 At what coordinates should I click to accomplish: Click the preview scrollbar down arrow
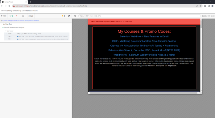pyautogui.click(x=201, y=91)
